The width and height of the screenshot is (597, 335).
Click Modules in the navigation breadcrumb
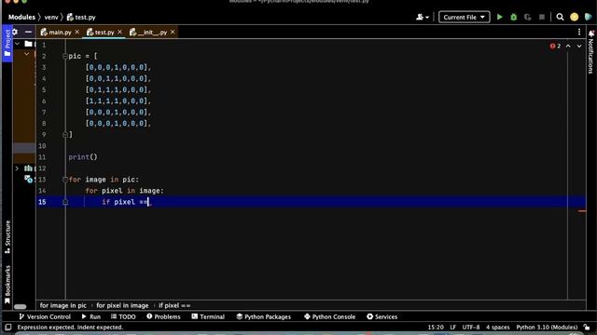pos(21,17)
